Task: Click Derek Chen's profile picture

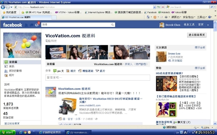Action: click(162, 25)
